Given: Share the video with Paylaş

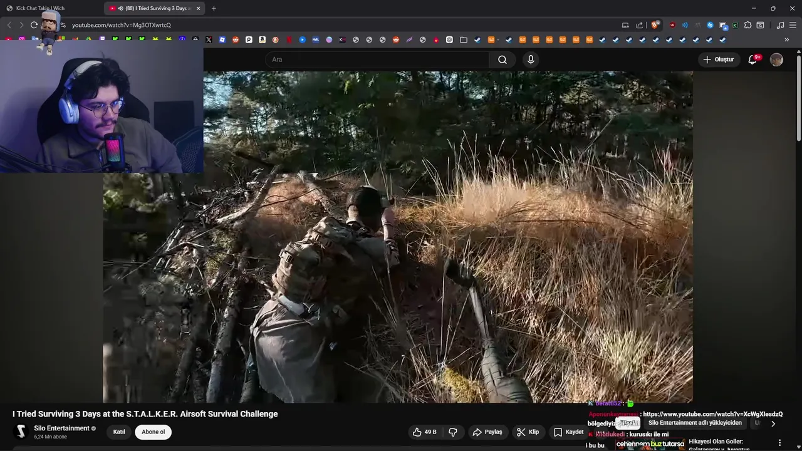Looking at the screenshot, I should [x=487, y=432].
